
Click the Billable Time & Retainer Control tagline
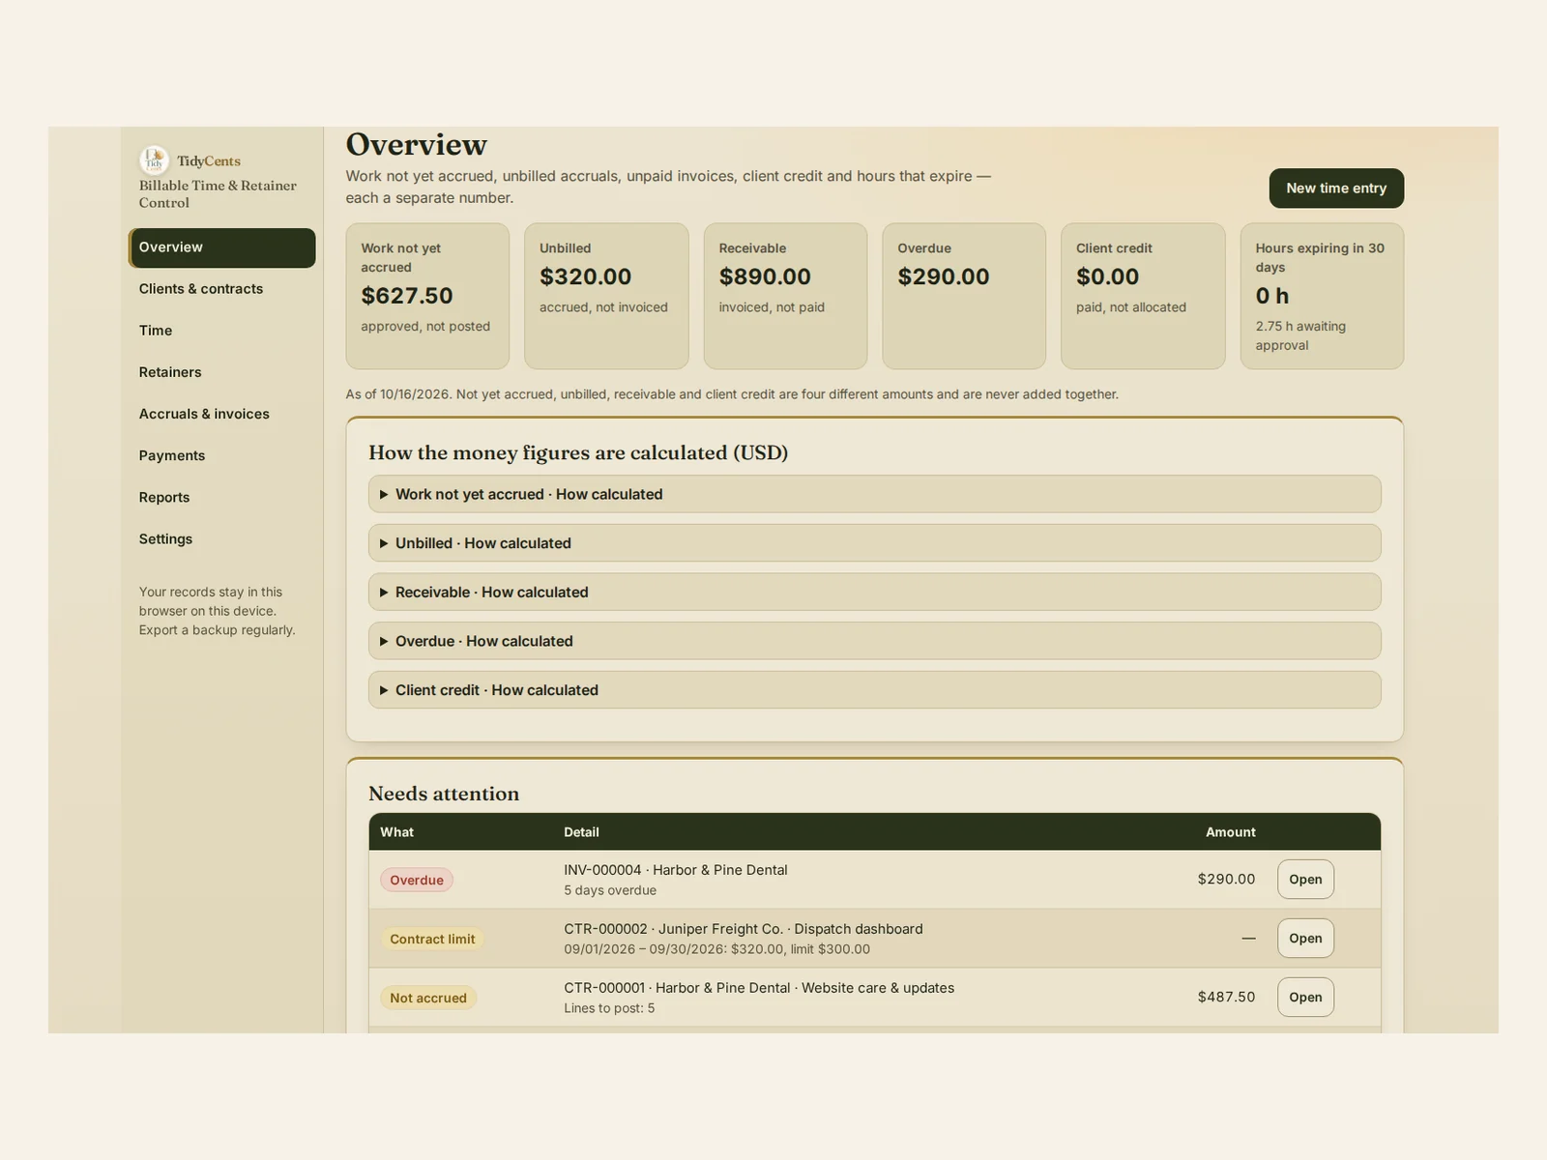point(218,193)
